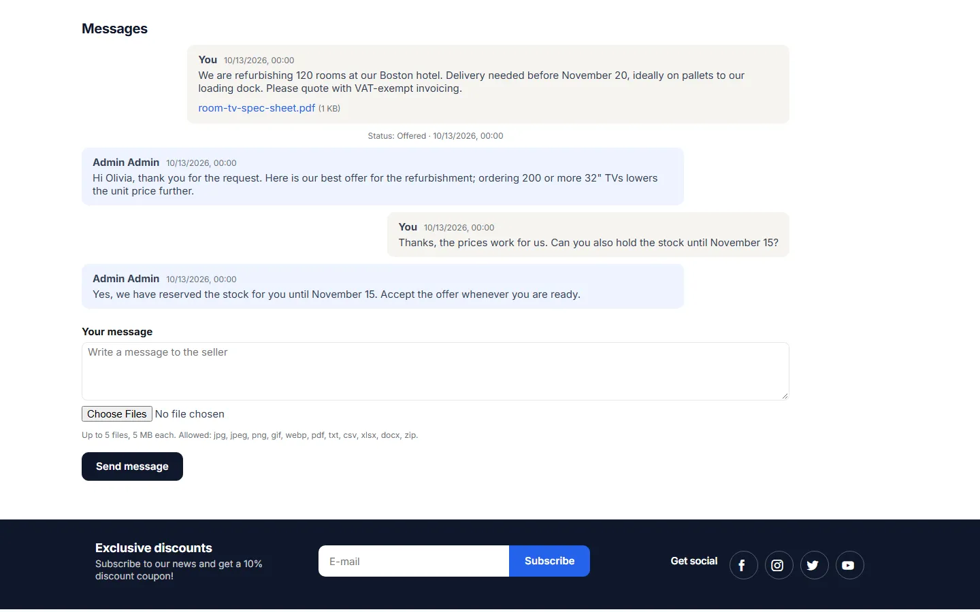Viewport: 980px width, 612px height.
Task: Open the YouTube social icon
Action: [x=849, y=565]
